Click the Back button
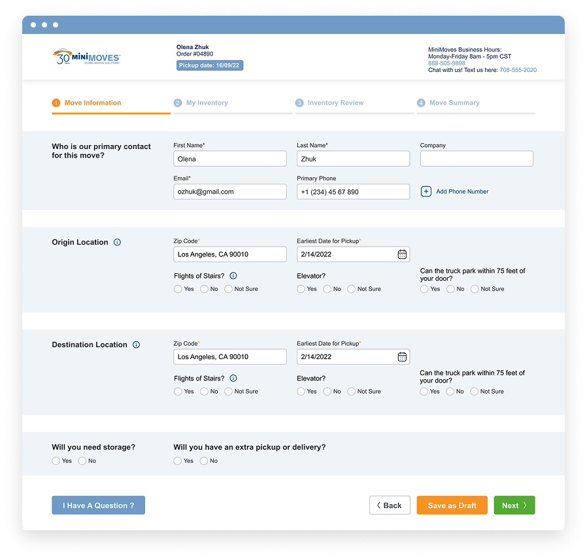The image size is (587, 559). click(390, 505)
